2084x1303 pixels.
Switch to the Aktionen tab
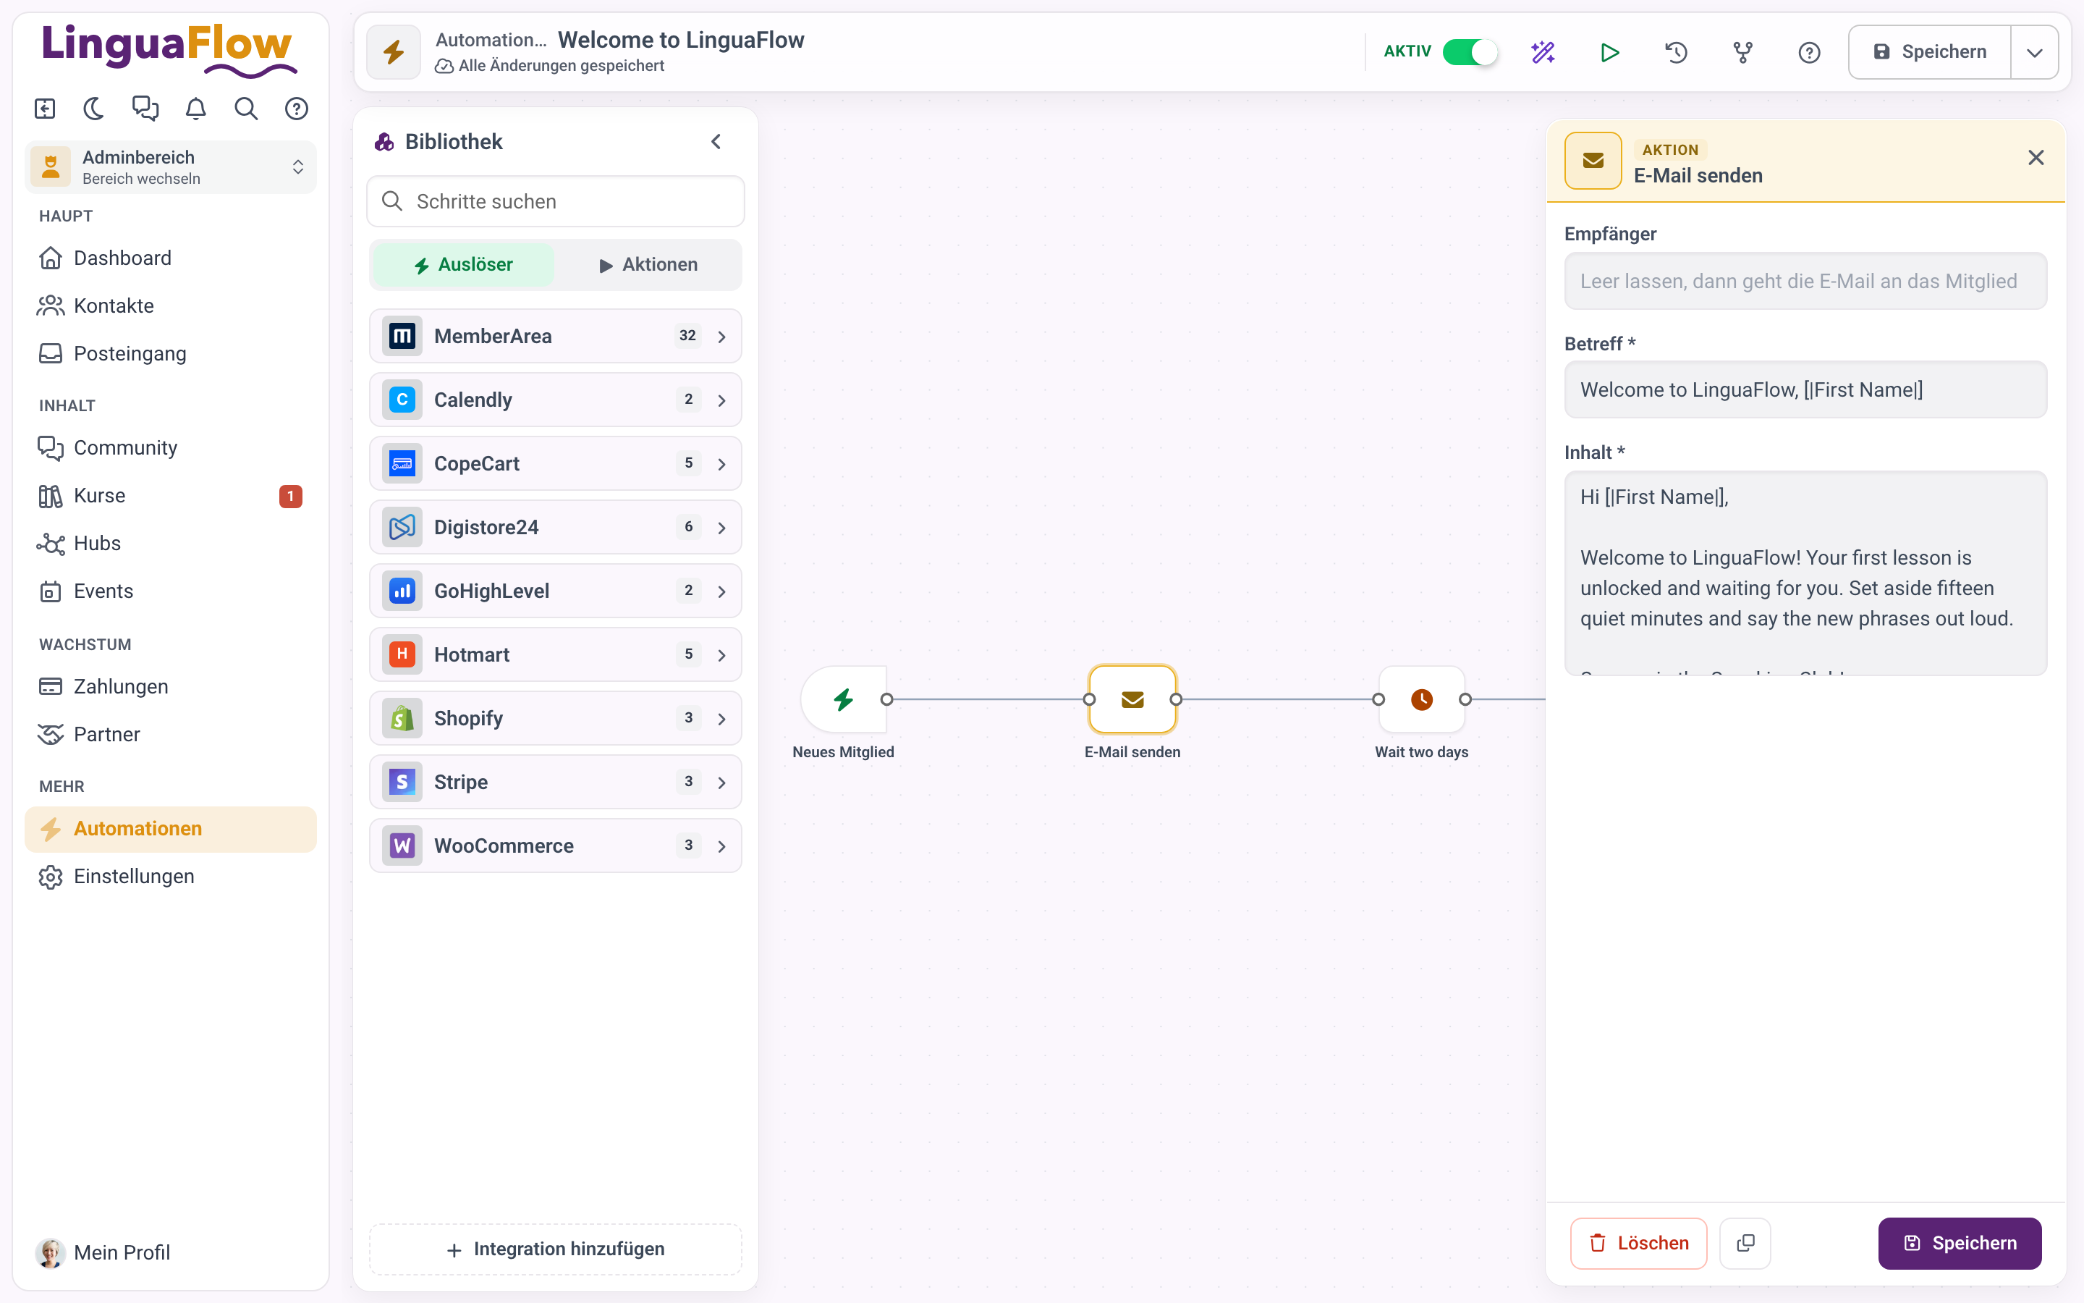click(648, 264)
